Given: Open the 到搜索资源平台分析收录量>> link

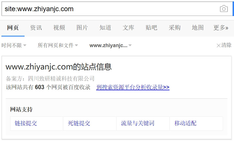Looking at the screenshot, I should 133,87.
